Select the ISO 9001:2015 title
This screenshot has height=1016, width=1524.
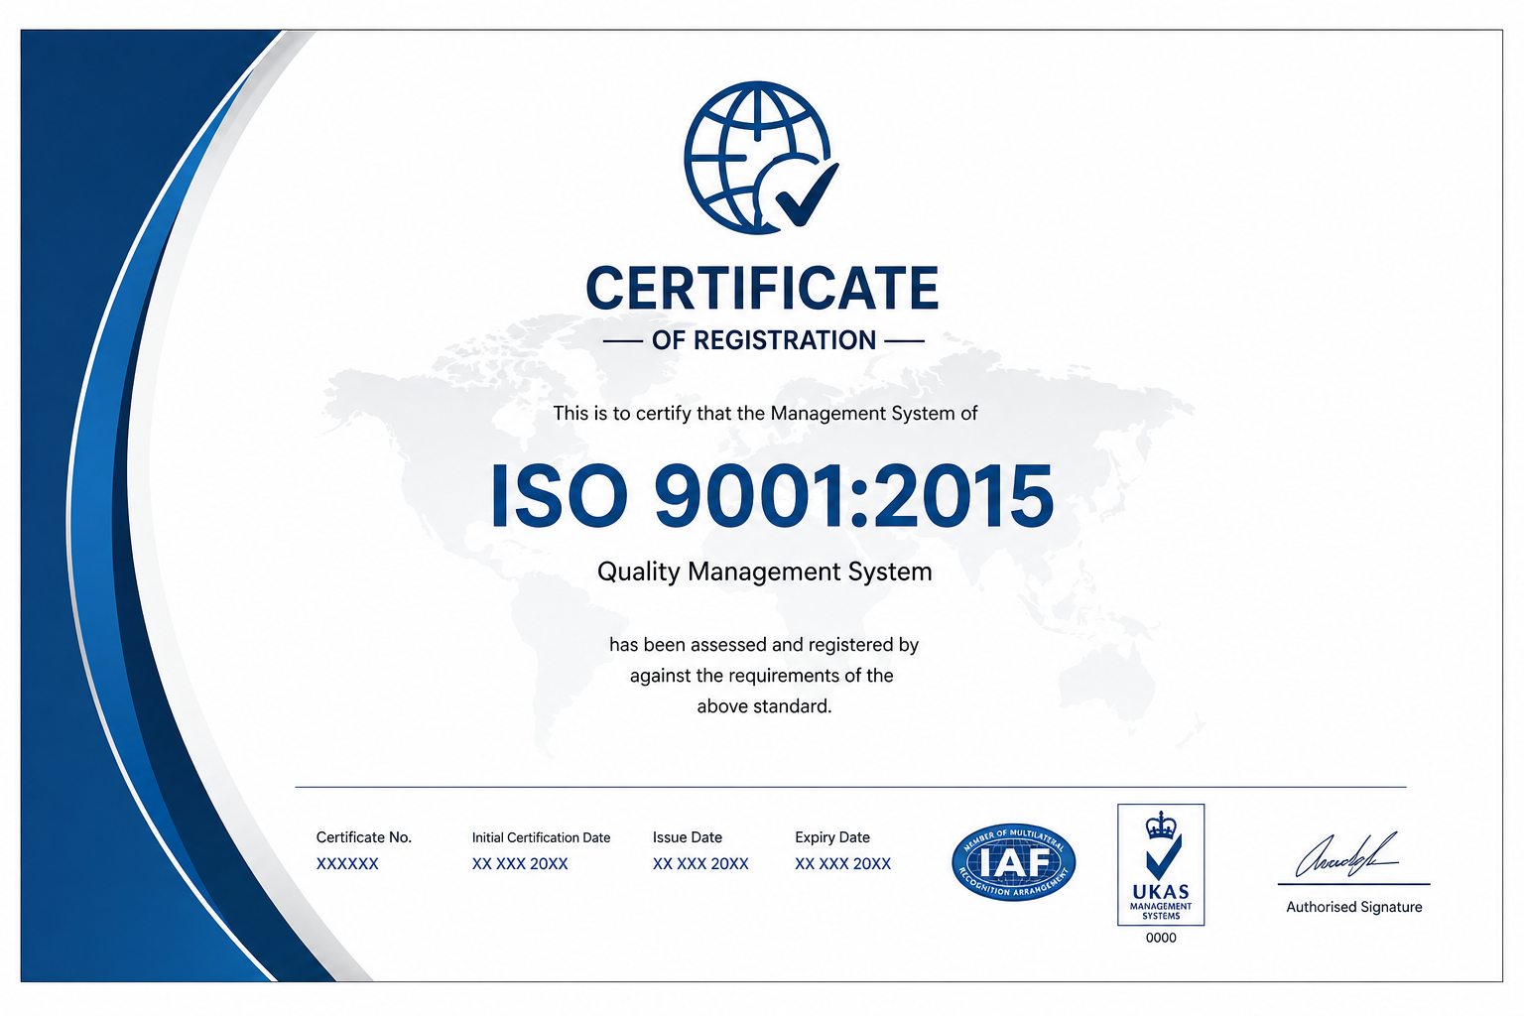[x=772, y=495]
